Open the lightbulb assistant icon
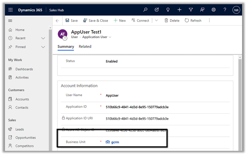The width and height of the screenshot is (247, 155). coord(168,10)
